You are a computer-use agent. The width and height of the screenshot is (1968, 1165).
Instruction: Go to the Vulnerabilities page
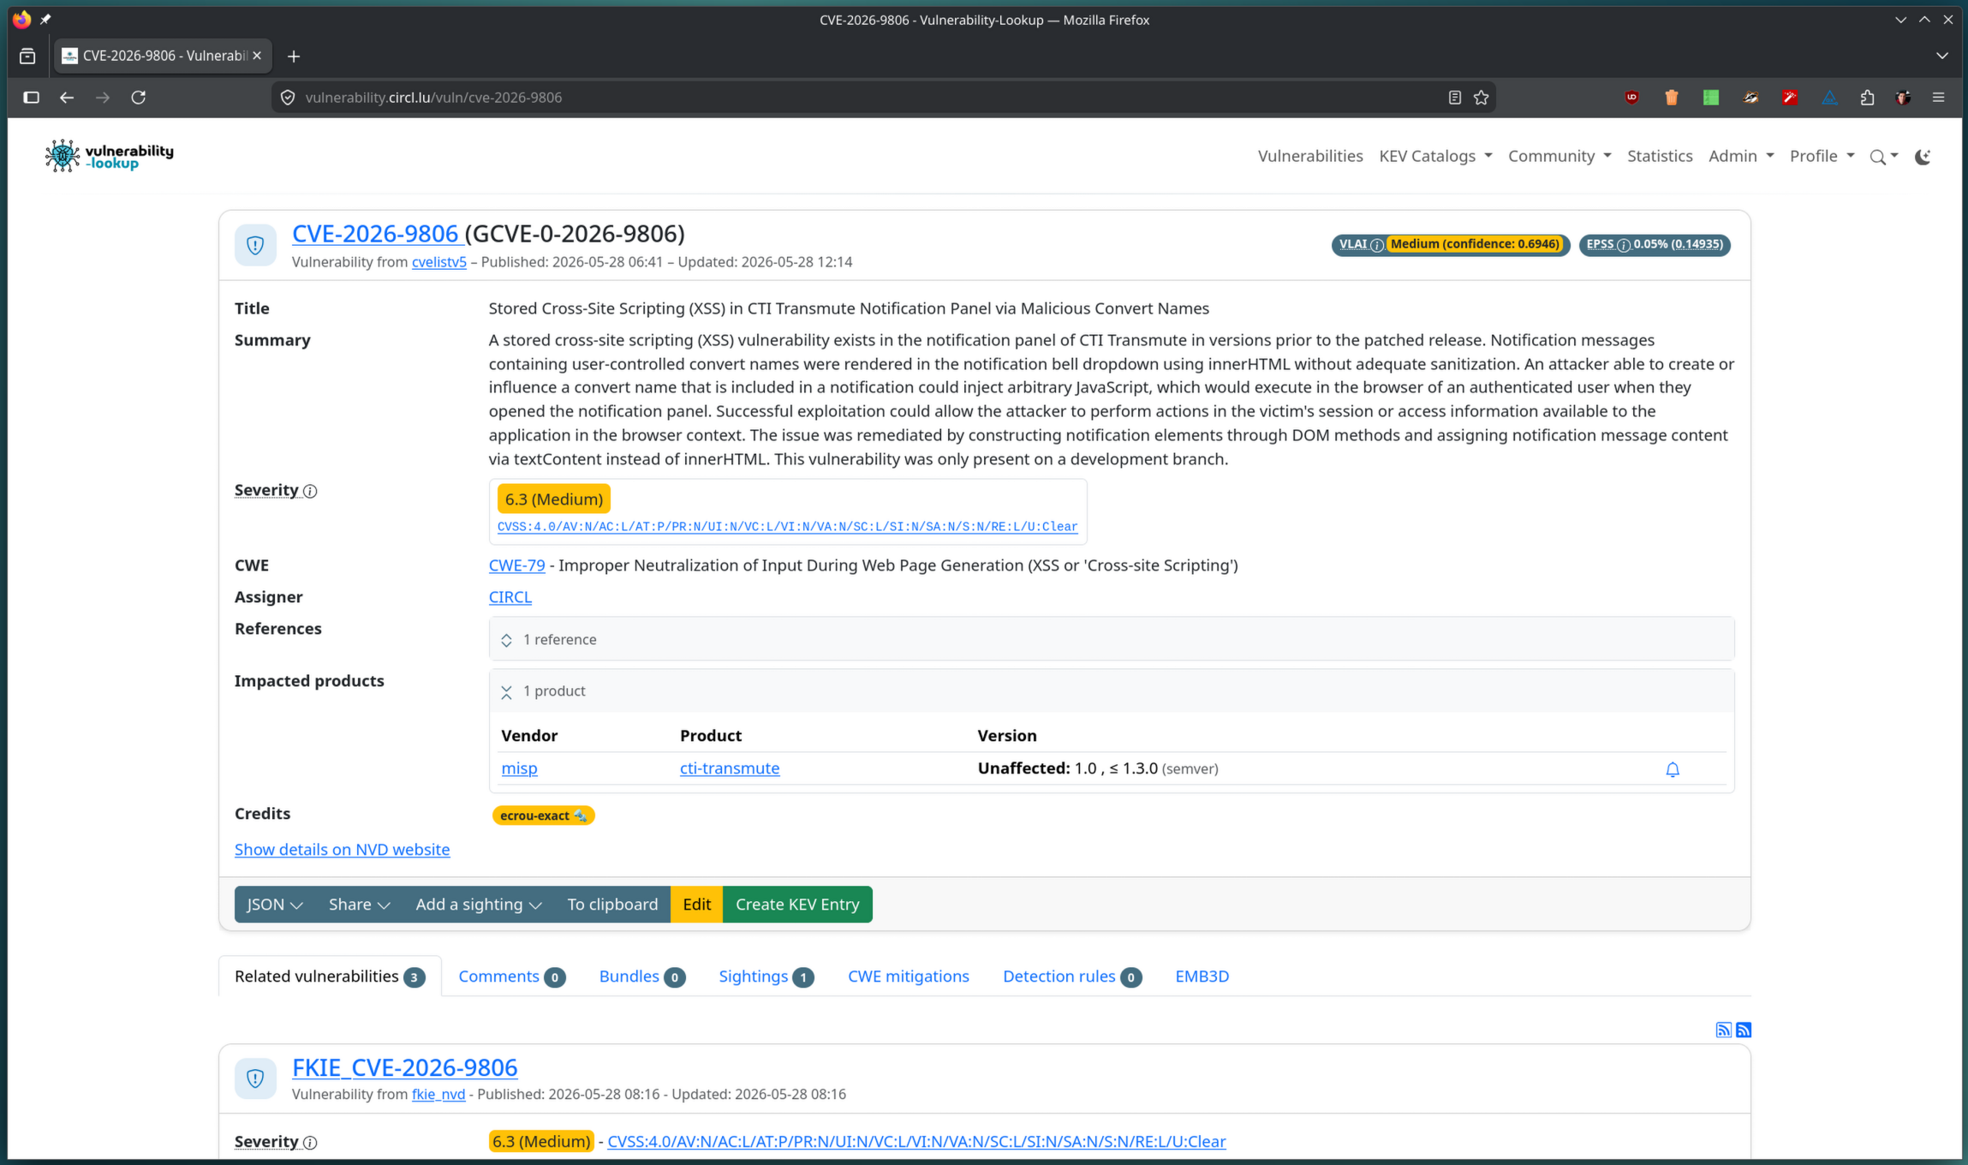pyautogui.click(x=1309, y=156)
